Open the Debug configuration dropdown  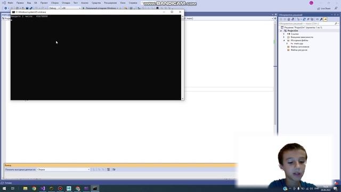point(54,8)
